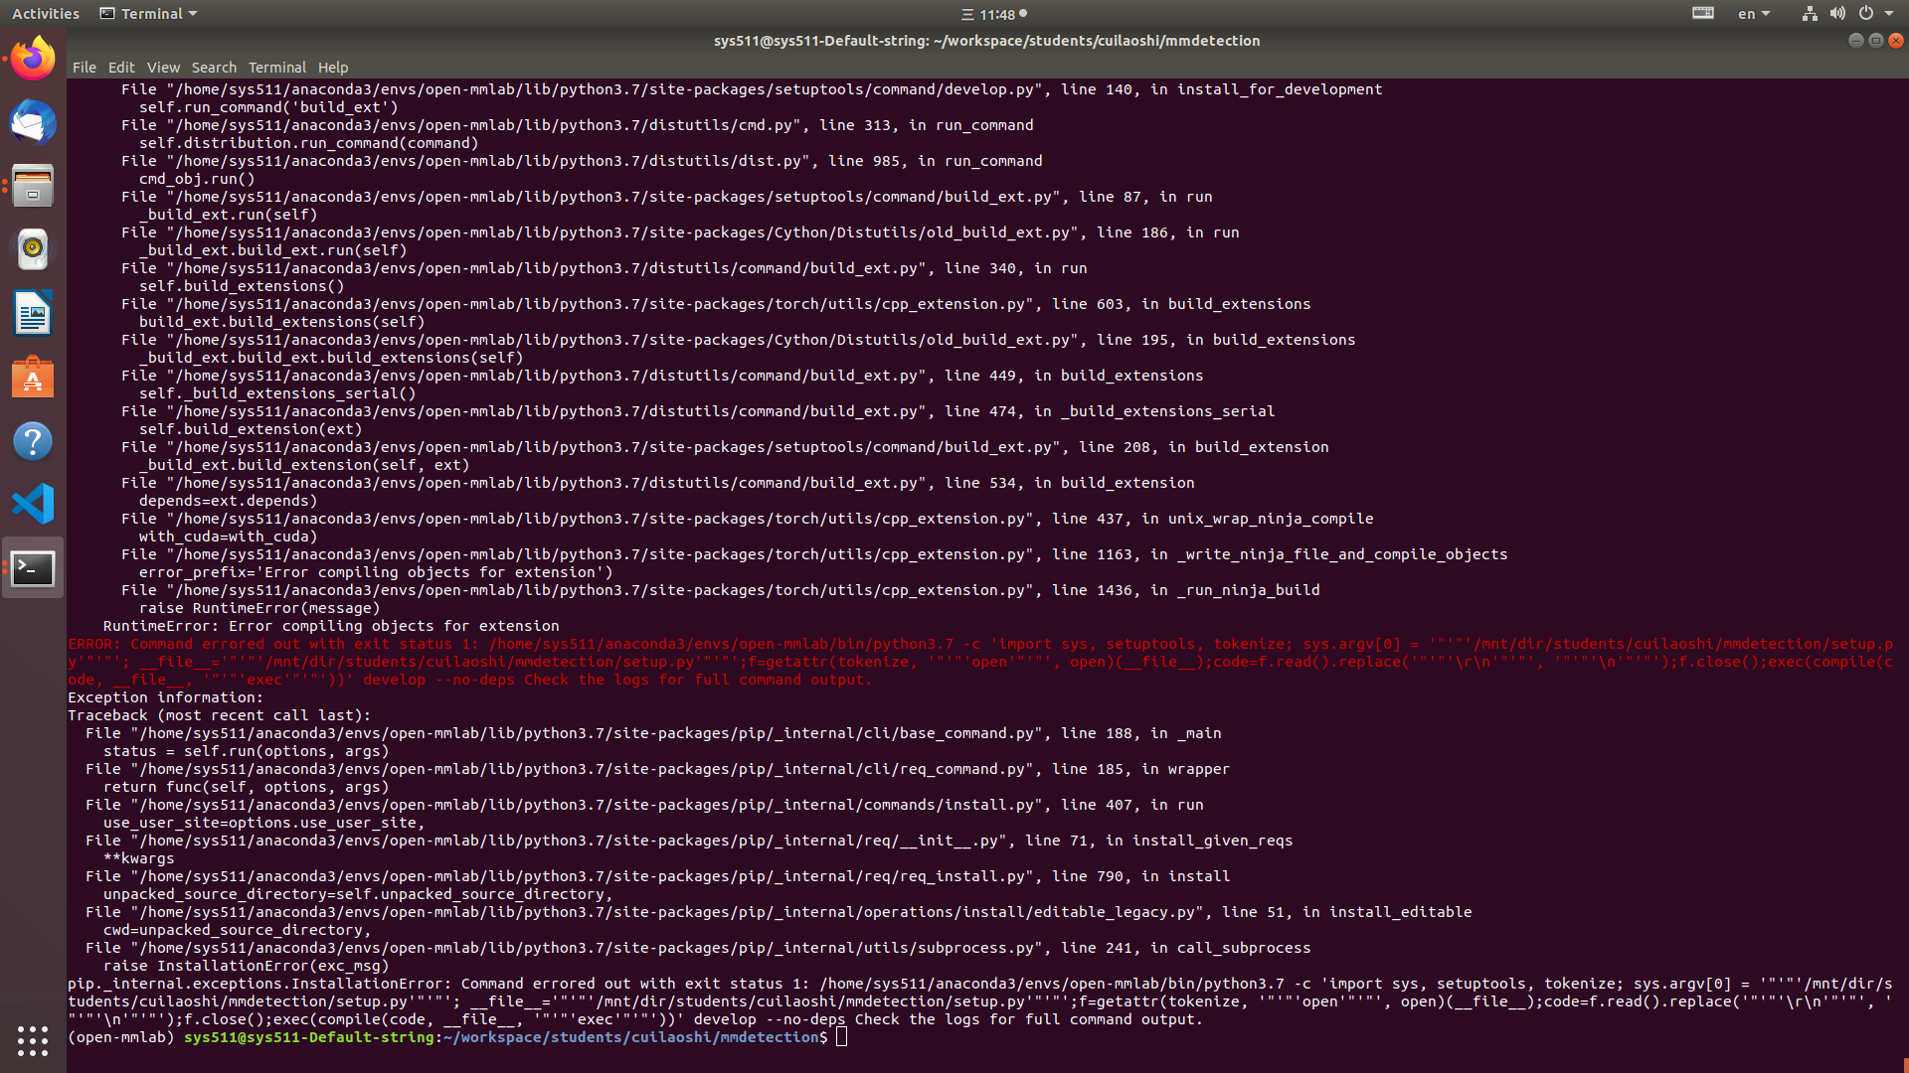Open the Edit menu of the terminal

121,67
